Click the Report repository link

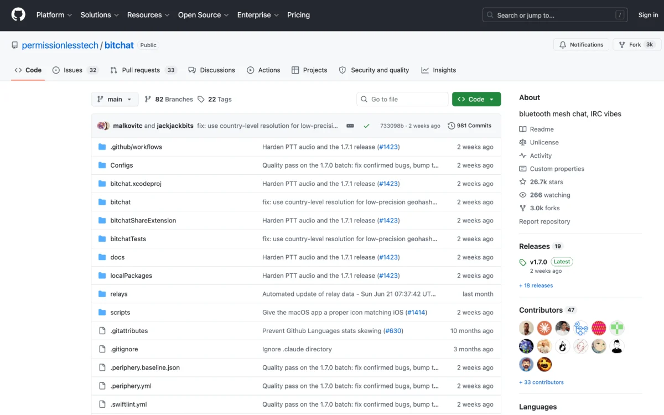click(x=544, y=221)
